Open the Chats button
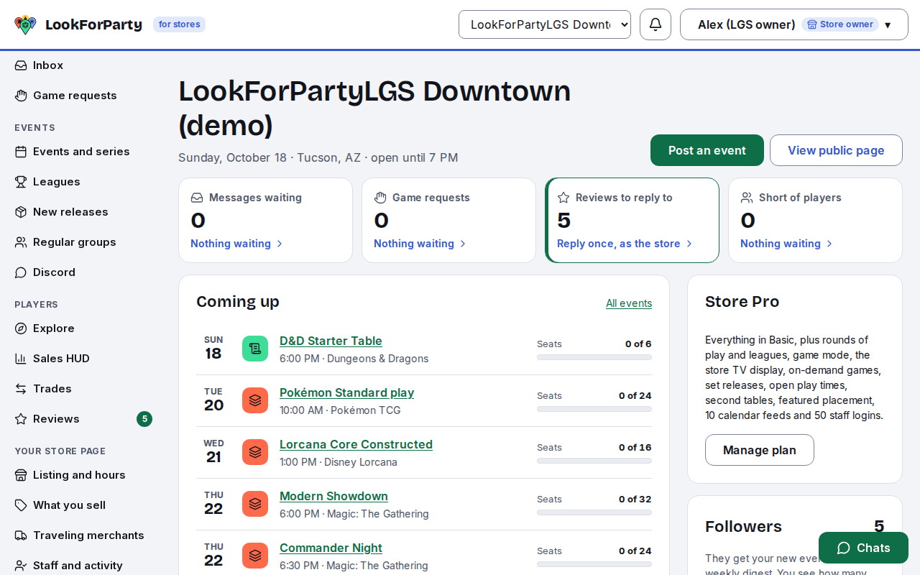Screen dimensions: 920x575 coord(863,548)
